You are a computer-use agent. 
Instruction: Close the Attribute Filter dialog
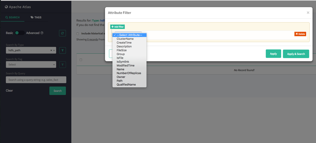[308, 13]
